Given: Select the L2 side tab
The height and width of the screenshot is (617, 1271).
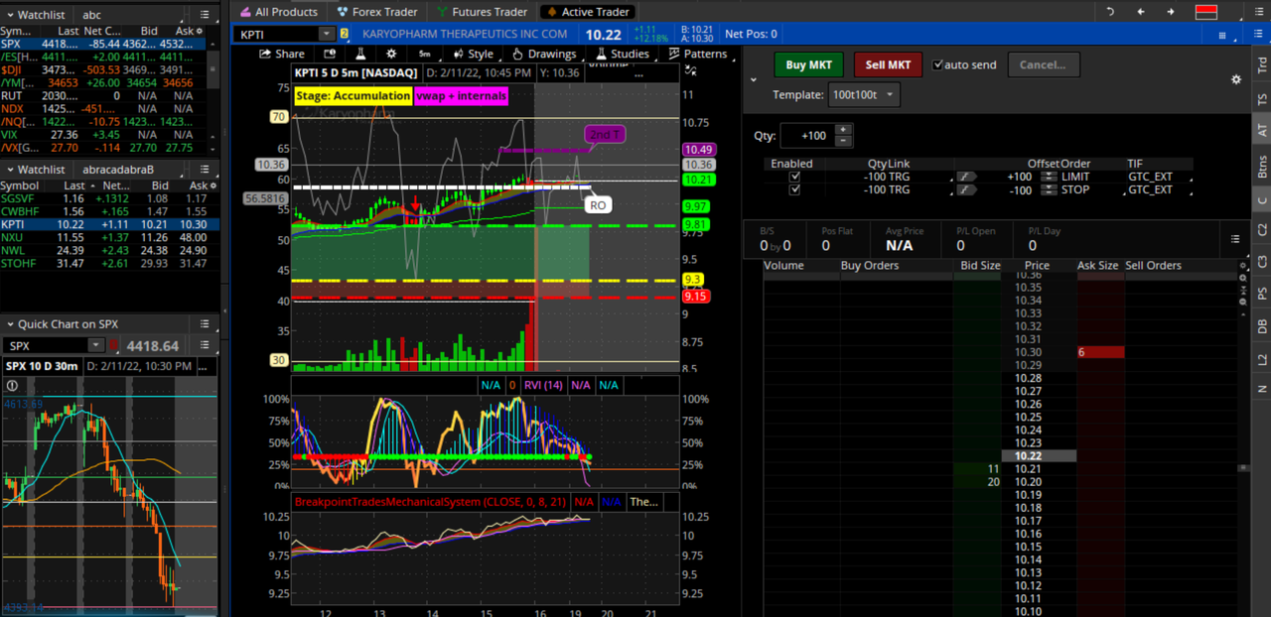Looking at the screenshot, I should (1261, 359).
